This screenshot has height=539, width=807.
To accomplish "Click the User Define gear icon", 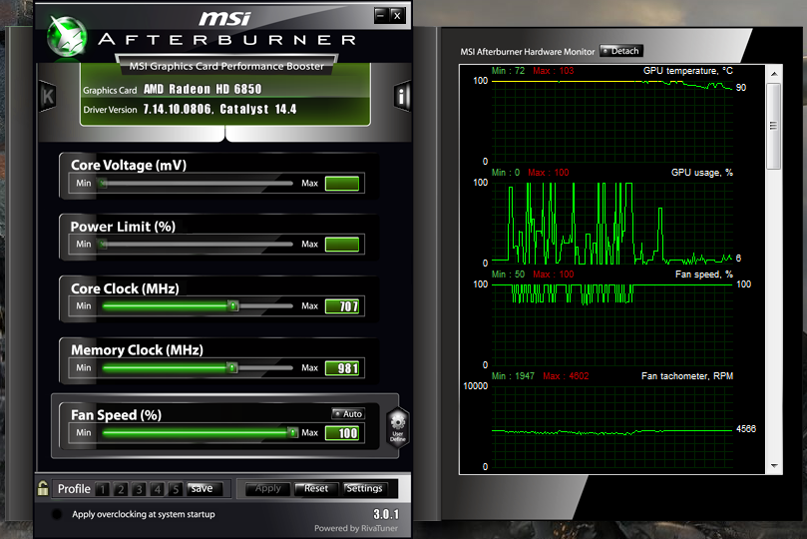I will 397,427.
